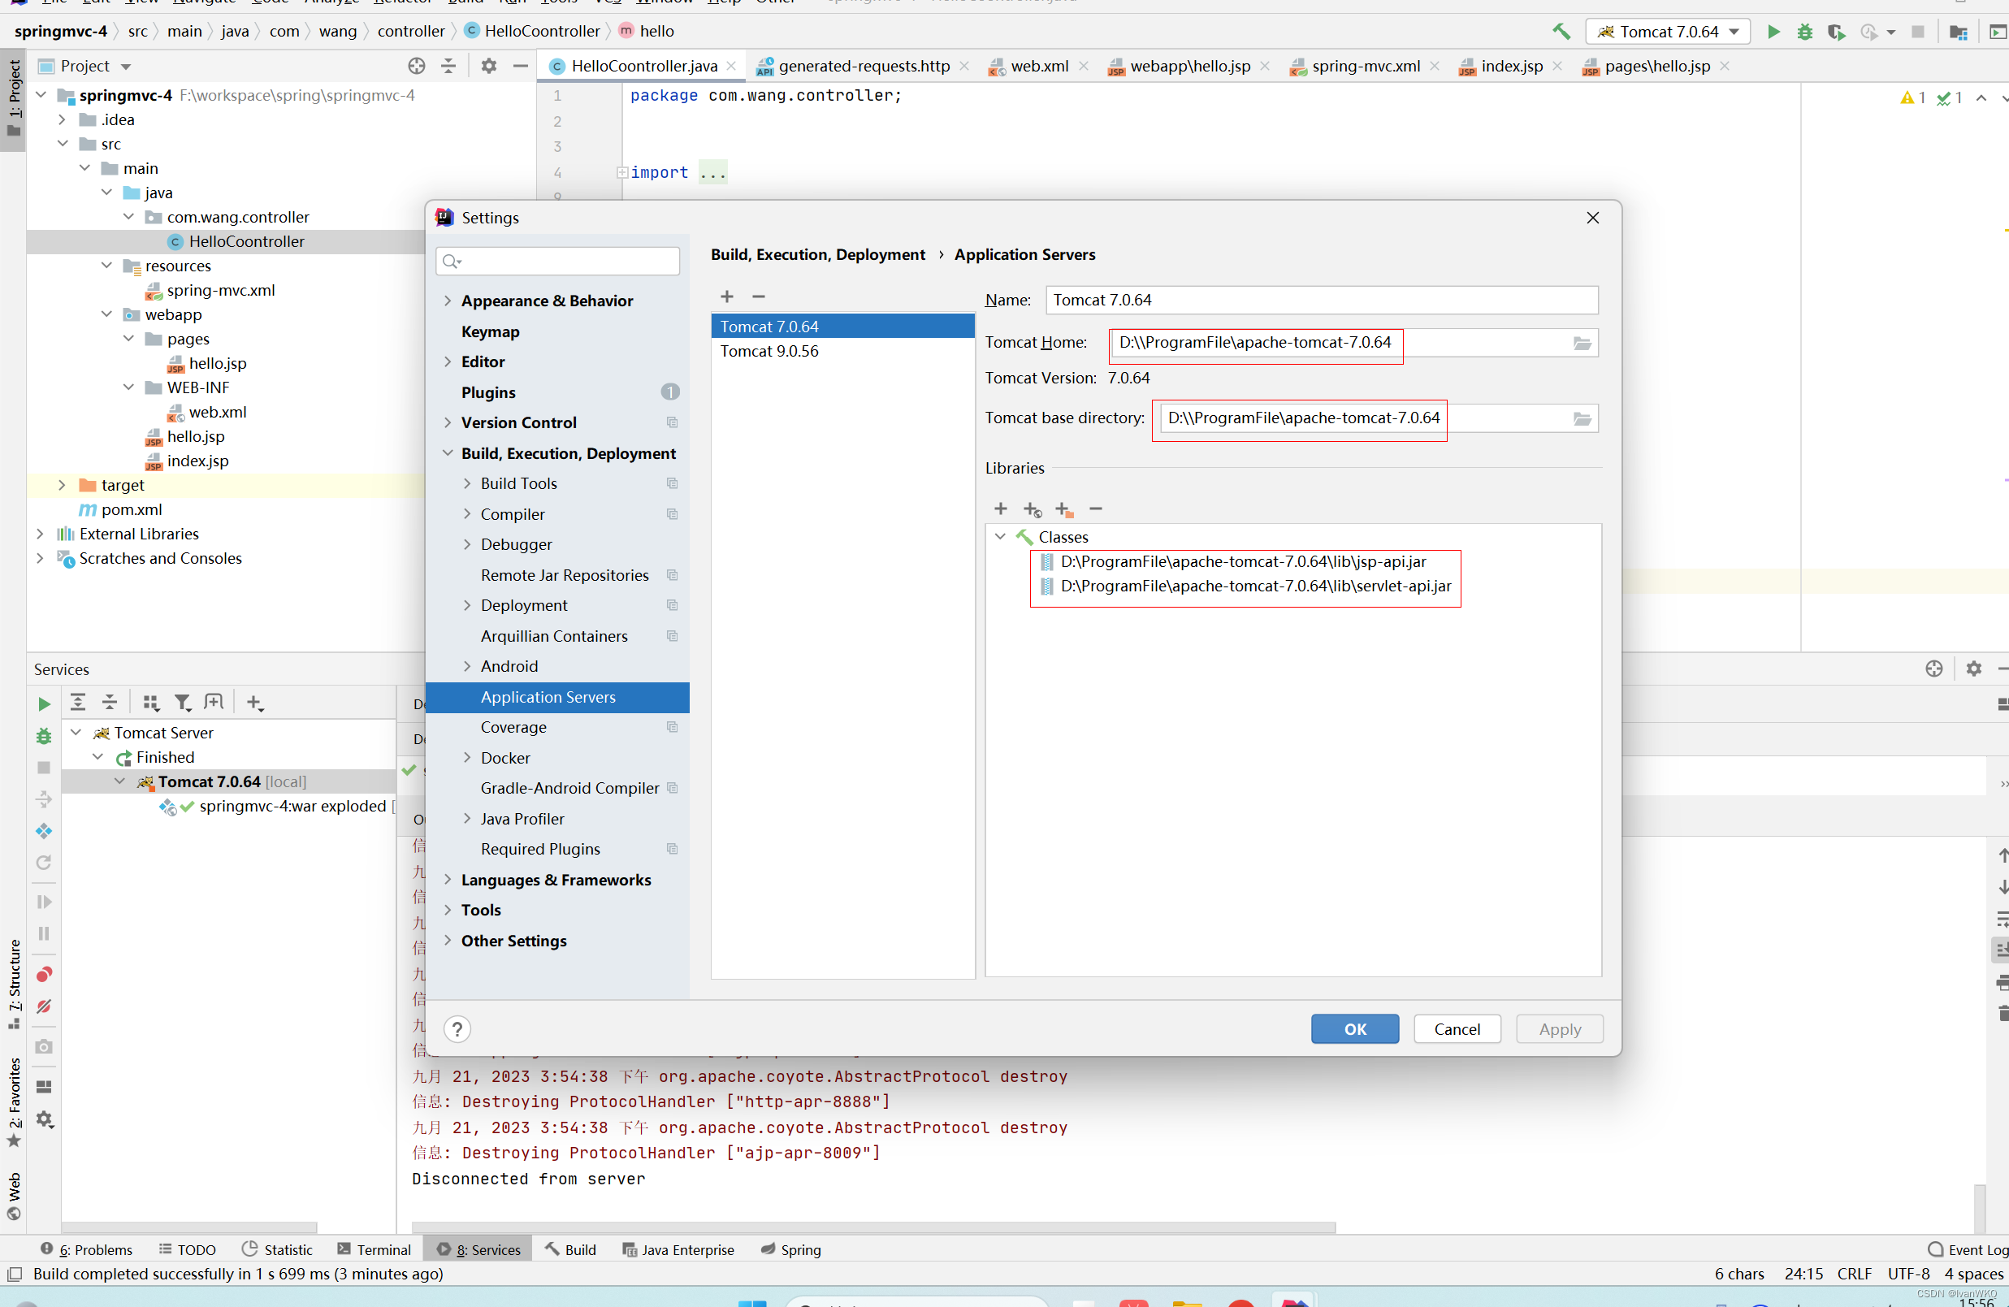Open the Project panel gear options
Viewport: 2009px width, 1307px height.
pyautogui.click(x=489, y=66)
